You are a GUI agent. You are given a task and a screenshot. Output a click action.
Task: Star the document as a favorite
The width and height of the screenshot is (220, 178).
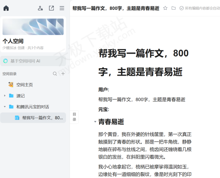(x=165, y=8)
